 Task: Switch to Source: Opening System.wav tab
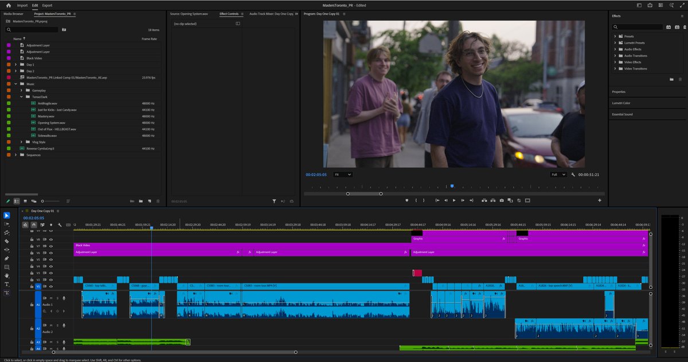click(189, 14)
